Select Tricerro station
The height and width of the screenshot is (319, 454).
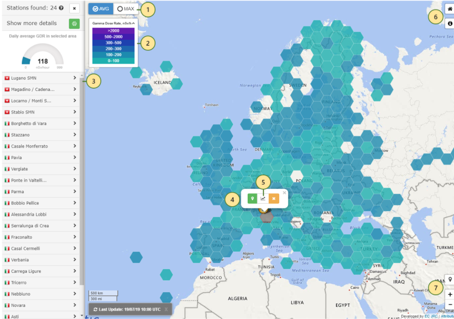(41, 282)
